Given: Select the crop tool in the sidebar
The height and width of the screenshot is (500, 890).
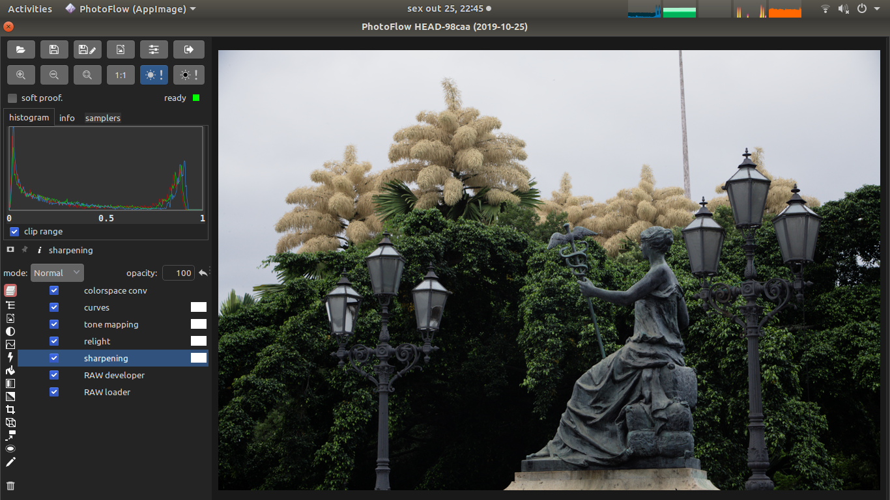Looking at the screenshot, I should [10, 410].
